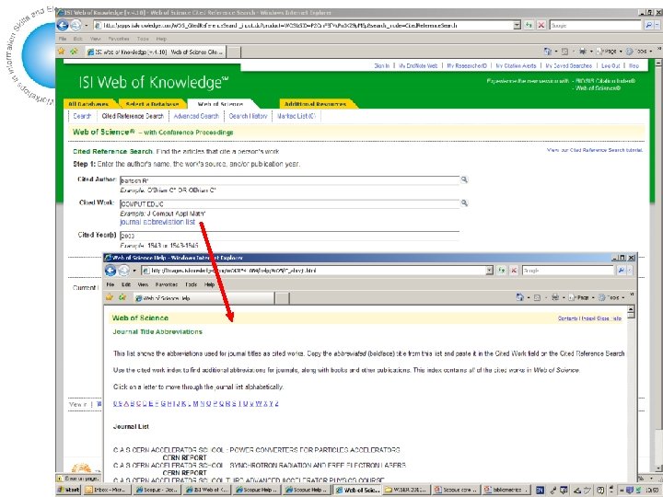Open search provider dropdown in Help window
663x497 pixels.
coord(630,271)
